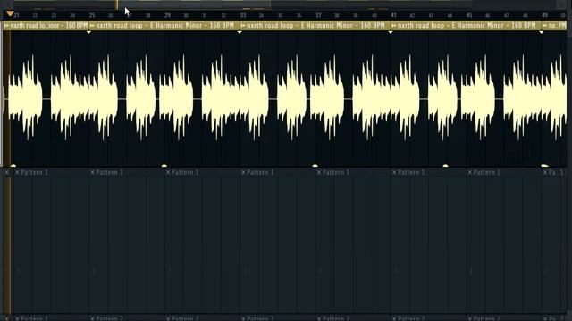
Task: Open clip menu icon of audio clip at bar 41
Action: coord(393,26)
